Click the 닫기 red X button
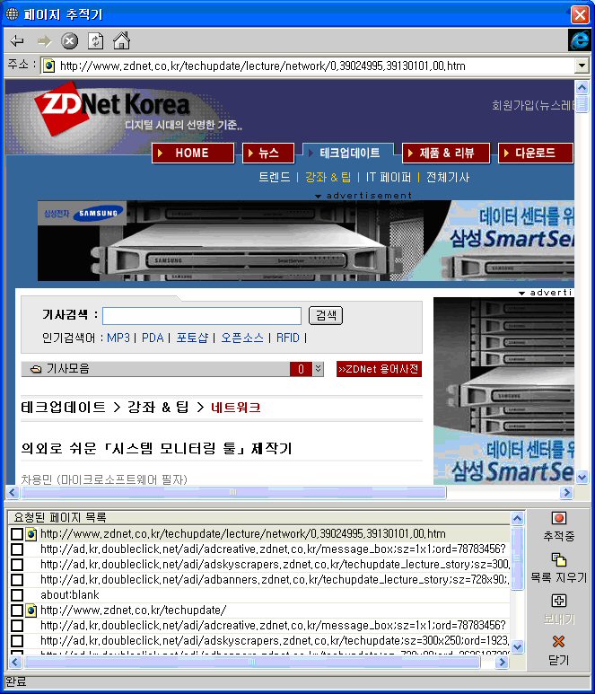Screen dimensions: 595x694 tap(558, 649)
